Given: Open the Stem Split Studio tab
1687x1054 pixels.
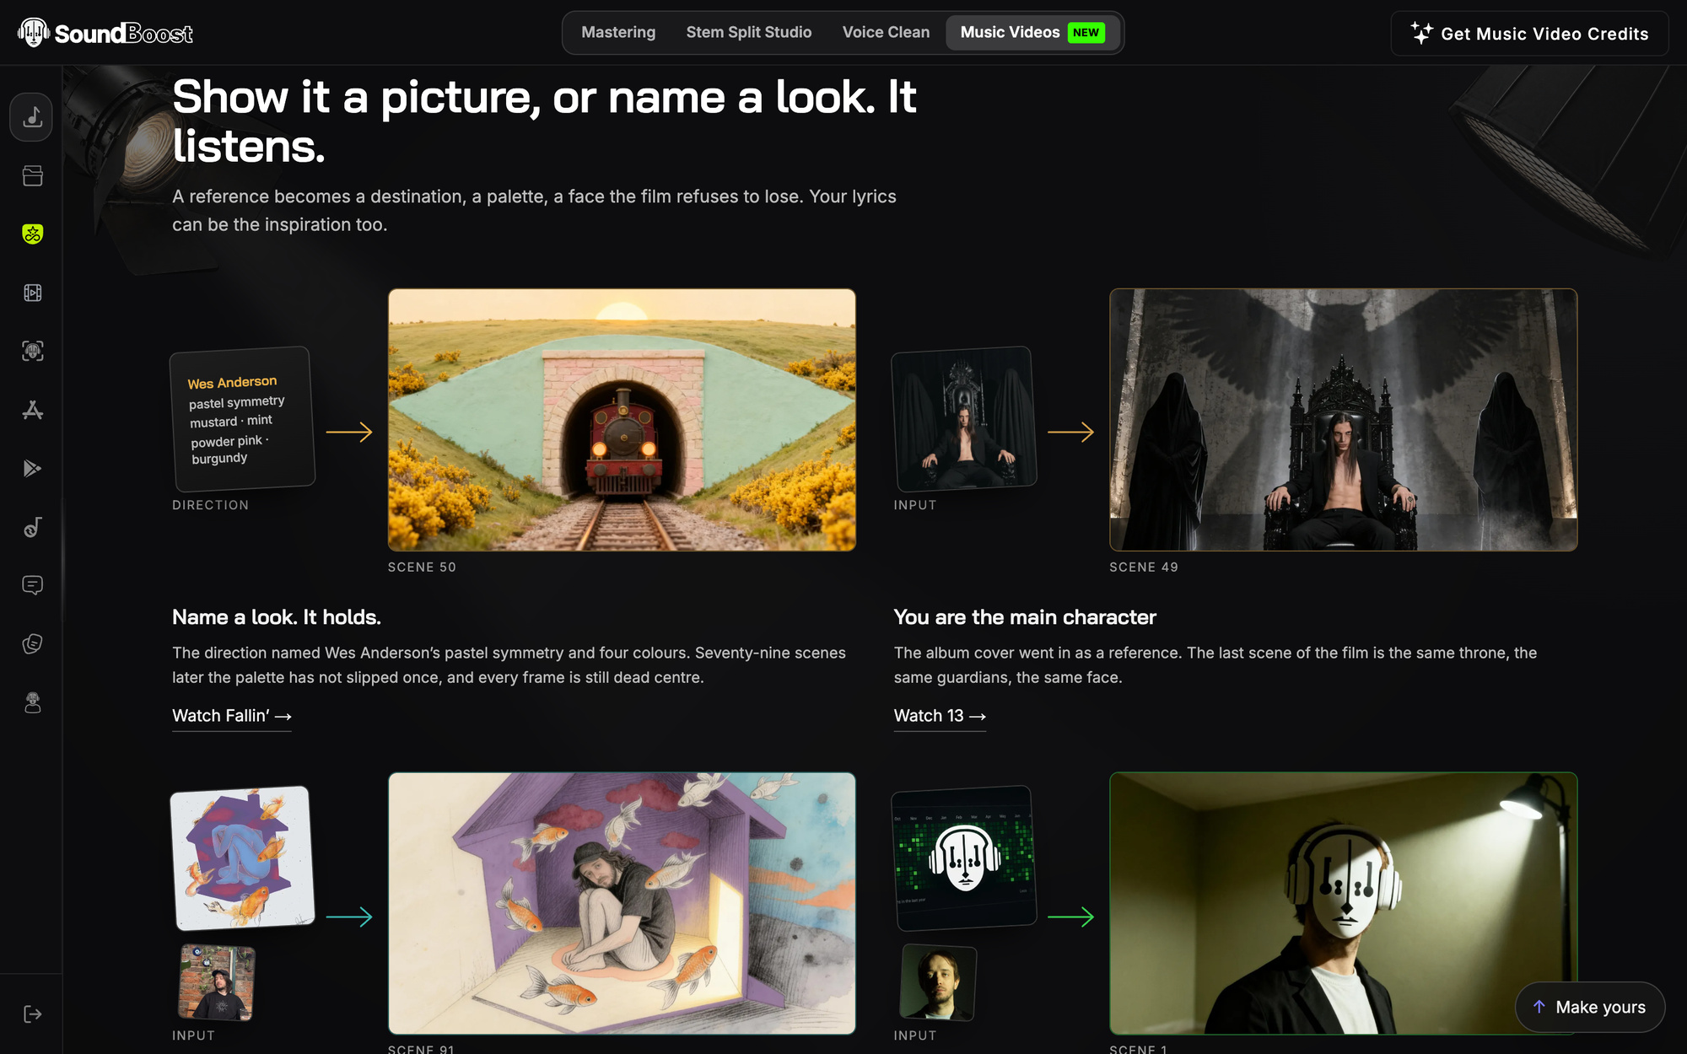Looking at the screenshot, I should point(749,32).
